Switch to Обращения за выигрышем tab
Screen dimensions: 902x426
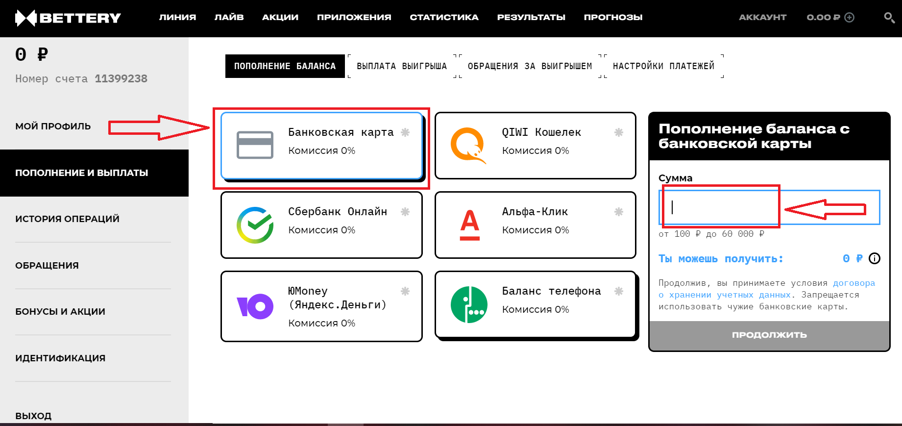(x=530, y=66)
